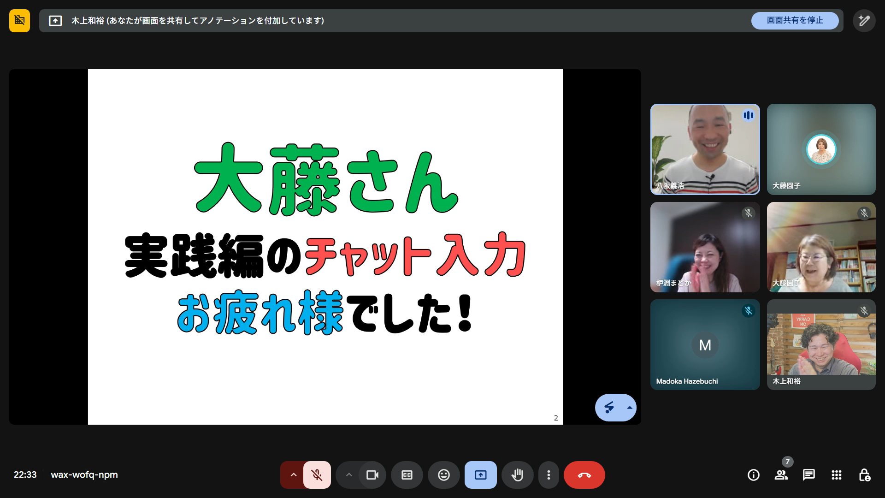Turn off the camera
The width and height of the screenshot is (885, 498).
[x=372, y=475]
